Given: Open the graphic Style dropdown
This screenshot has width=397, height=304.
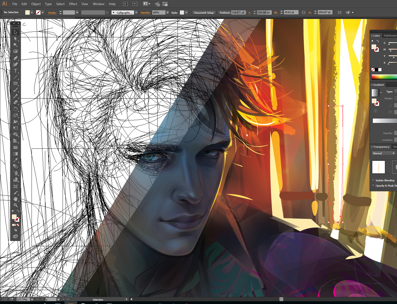Looking at the screenshot, I should [x=186, y=13].
